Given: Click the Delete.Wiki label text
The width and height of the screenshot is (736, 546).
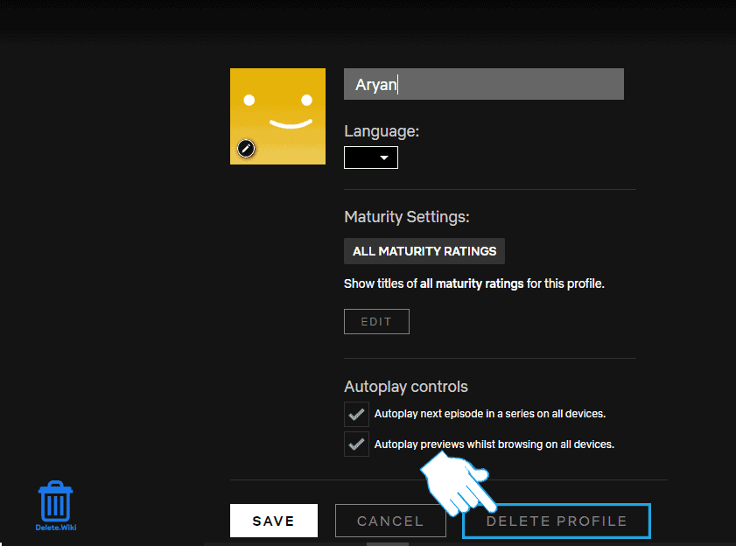Looking at the screenshot, I should coord(54,528).
